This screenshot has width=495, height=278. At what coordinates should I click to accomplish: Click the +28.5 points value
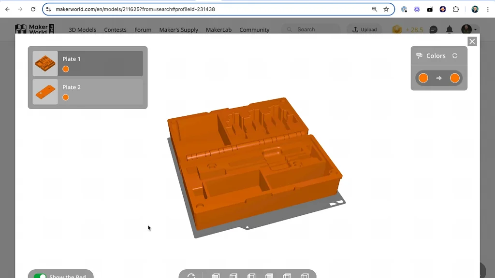[x=414, y=29]
